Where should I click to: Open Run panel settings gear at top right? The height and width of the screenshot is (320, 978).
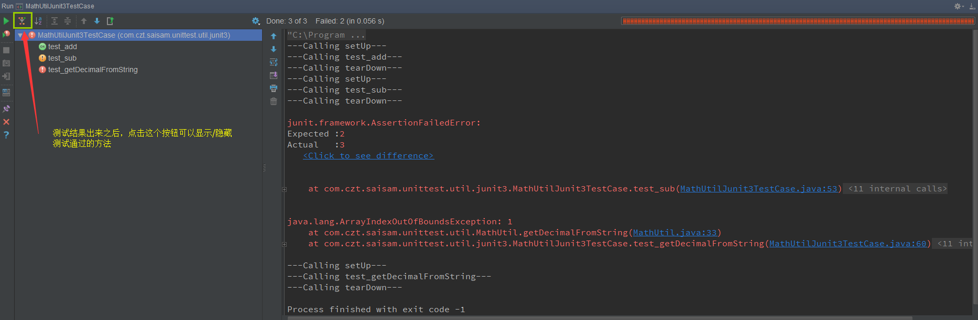click(x=959, y=6)
